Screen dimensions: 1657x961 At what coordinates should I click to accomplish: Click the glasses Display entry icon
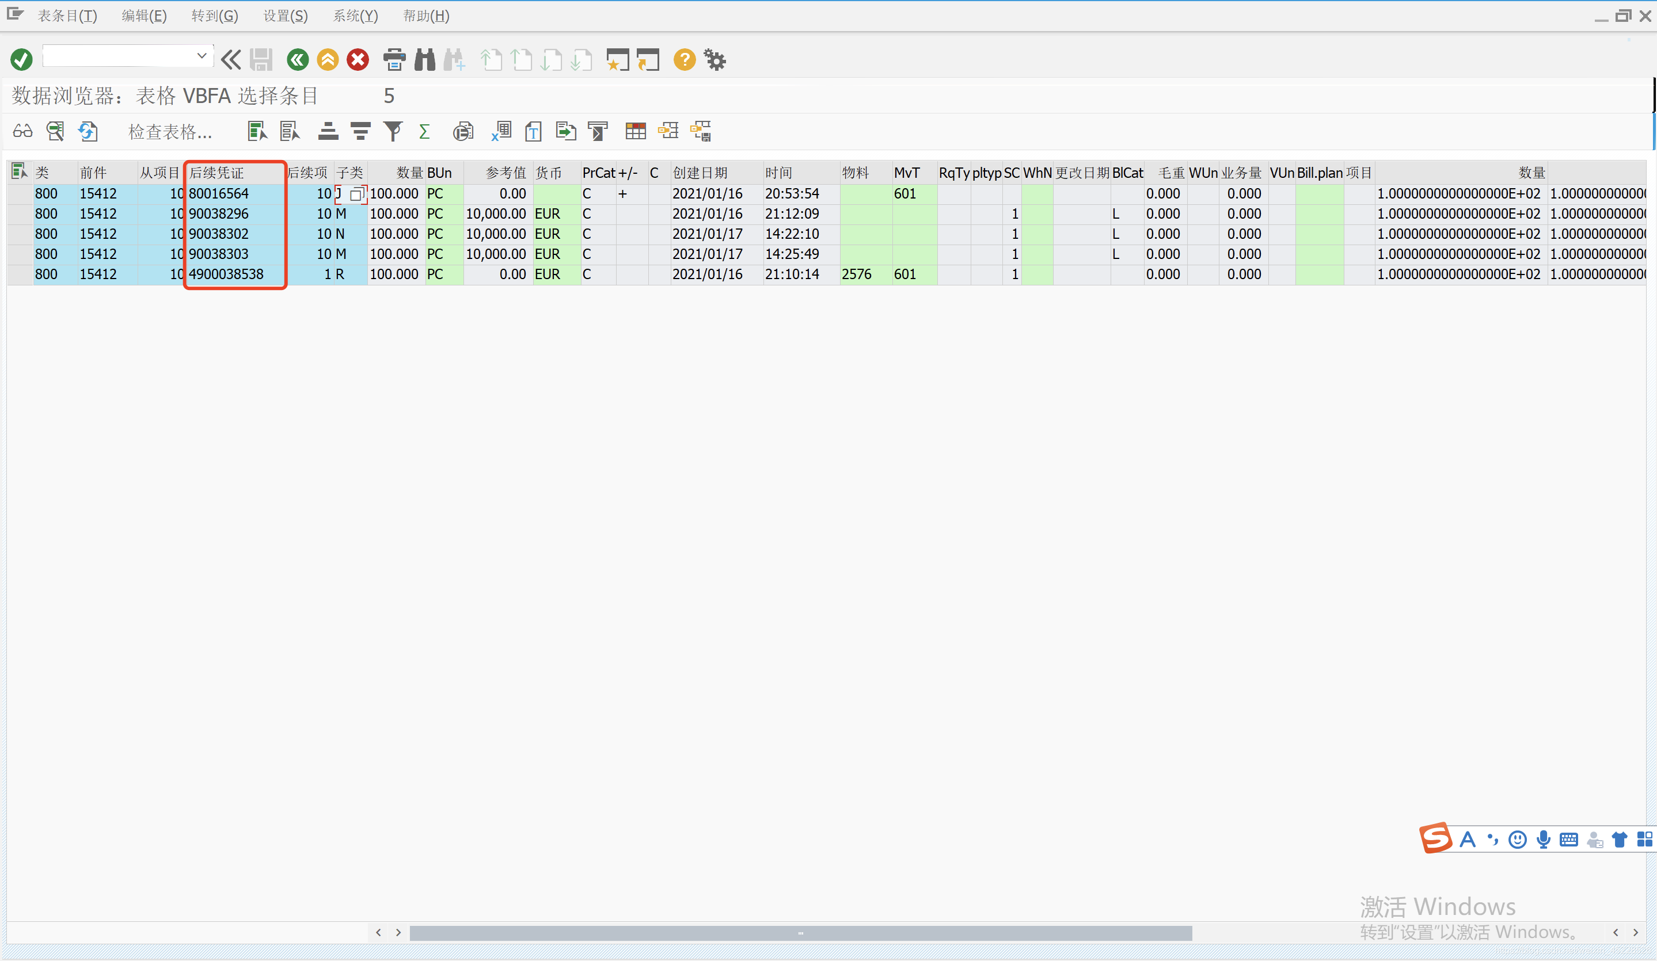click(22, 131)
